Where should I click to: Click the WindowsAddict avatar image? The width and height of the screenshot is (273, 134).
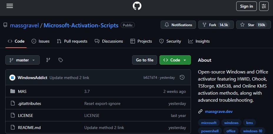12,78
